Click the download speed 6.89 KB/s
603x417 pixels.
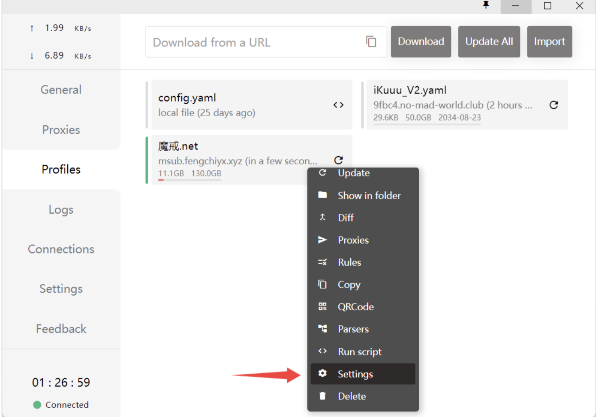click(x=61, y=55)
